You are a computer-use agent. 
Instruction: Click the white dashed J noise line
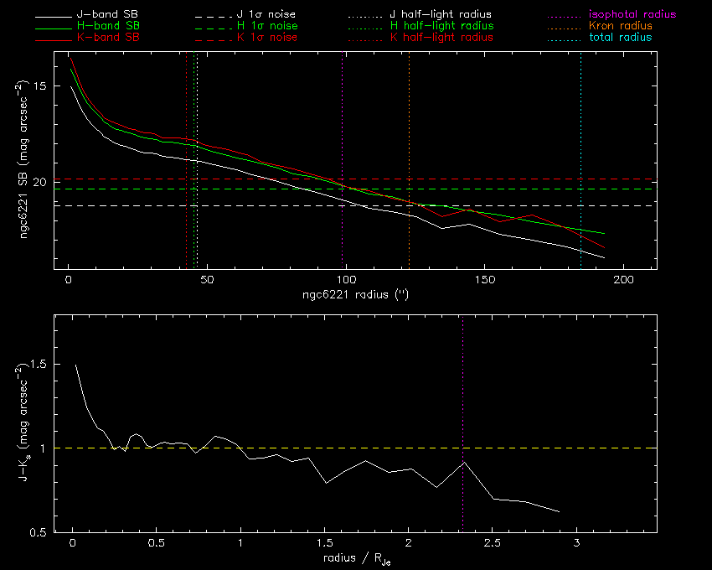pyautogui.click(x=355, y=206)
